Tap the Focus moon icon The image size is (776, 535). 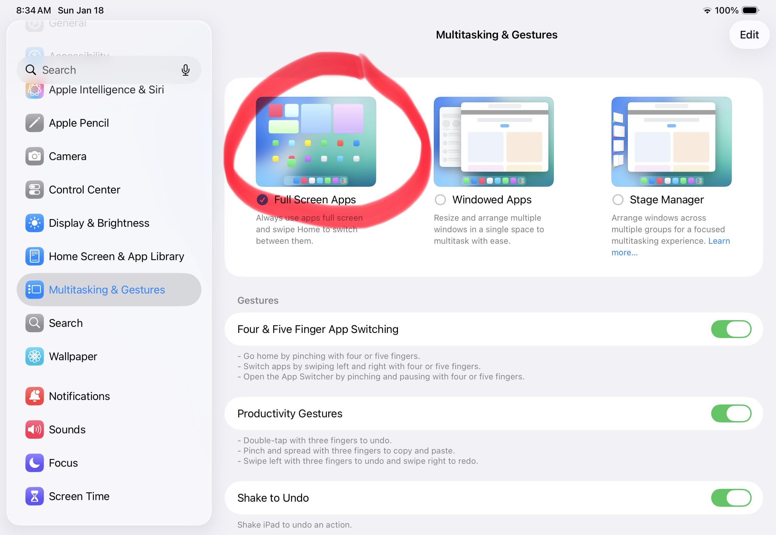(35, 463)
